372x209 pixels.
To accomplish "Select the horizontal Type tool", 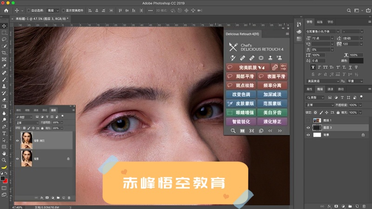I will pos(4,133).
